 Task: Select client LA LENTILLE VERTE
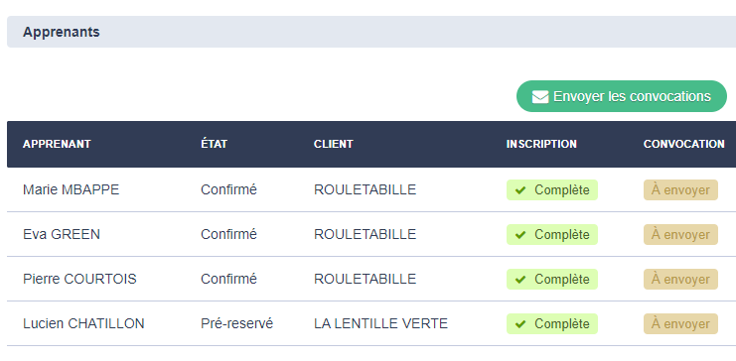pyautogui.click(x=380, y=324)
